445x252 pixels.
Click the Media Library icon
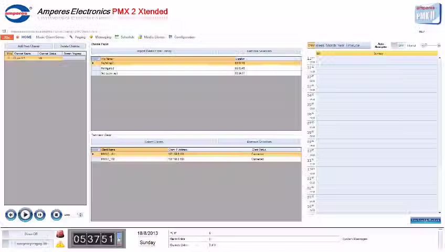(x=140, y=37)
